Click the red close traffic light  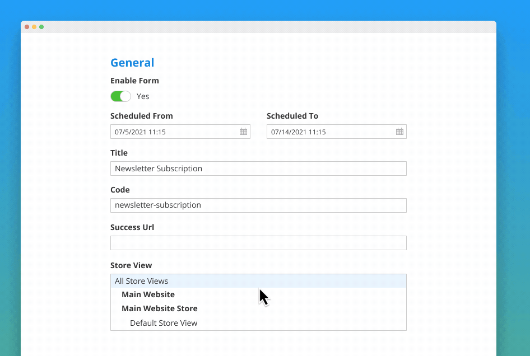(26, 26)
